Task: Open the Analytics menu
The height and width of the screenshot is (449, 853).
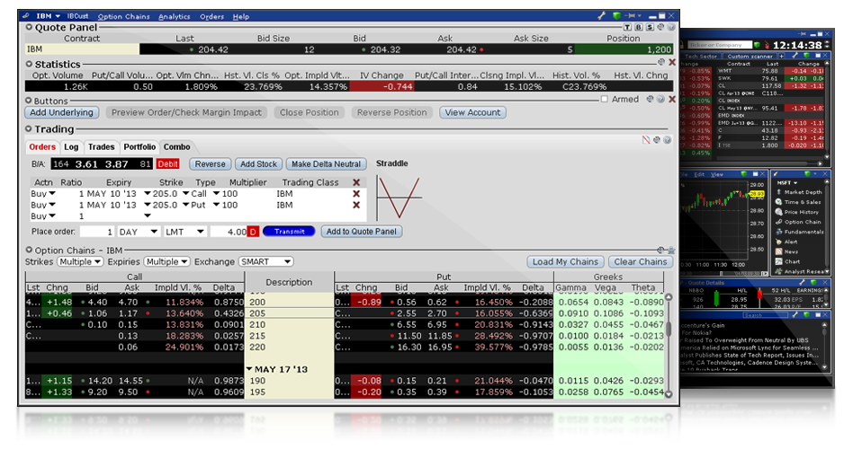Action: pyautogui.click(x=174, y=16)
